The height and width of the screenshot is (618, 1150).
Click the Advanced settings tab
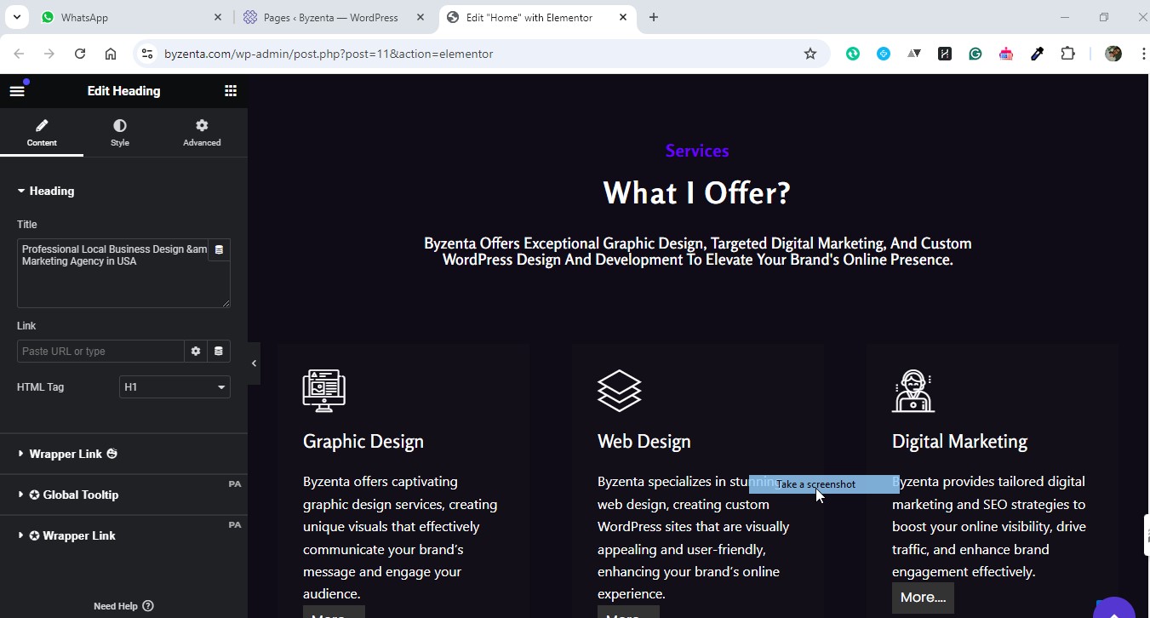pyautogui.click(x=201, y=132)
